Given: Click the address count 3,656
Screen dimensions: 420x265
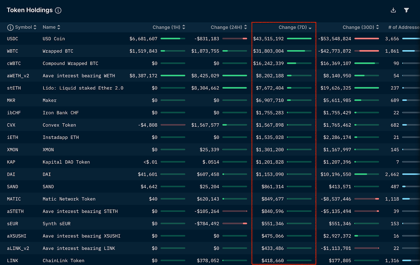Looking at the screenshot, I should (392, 39).
